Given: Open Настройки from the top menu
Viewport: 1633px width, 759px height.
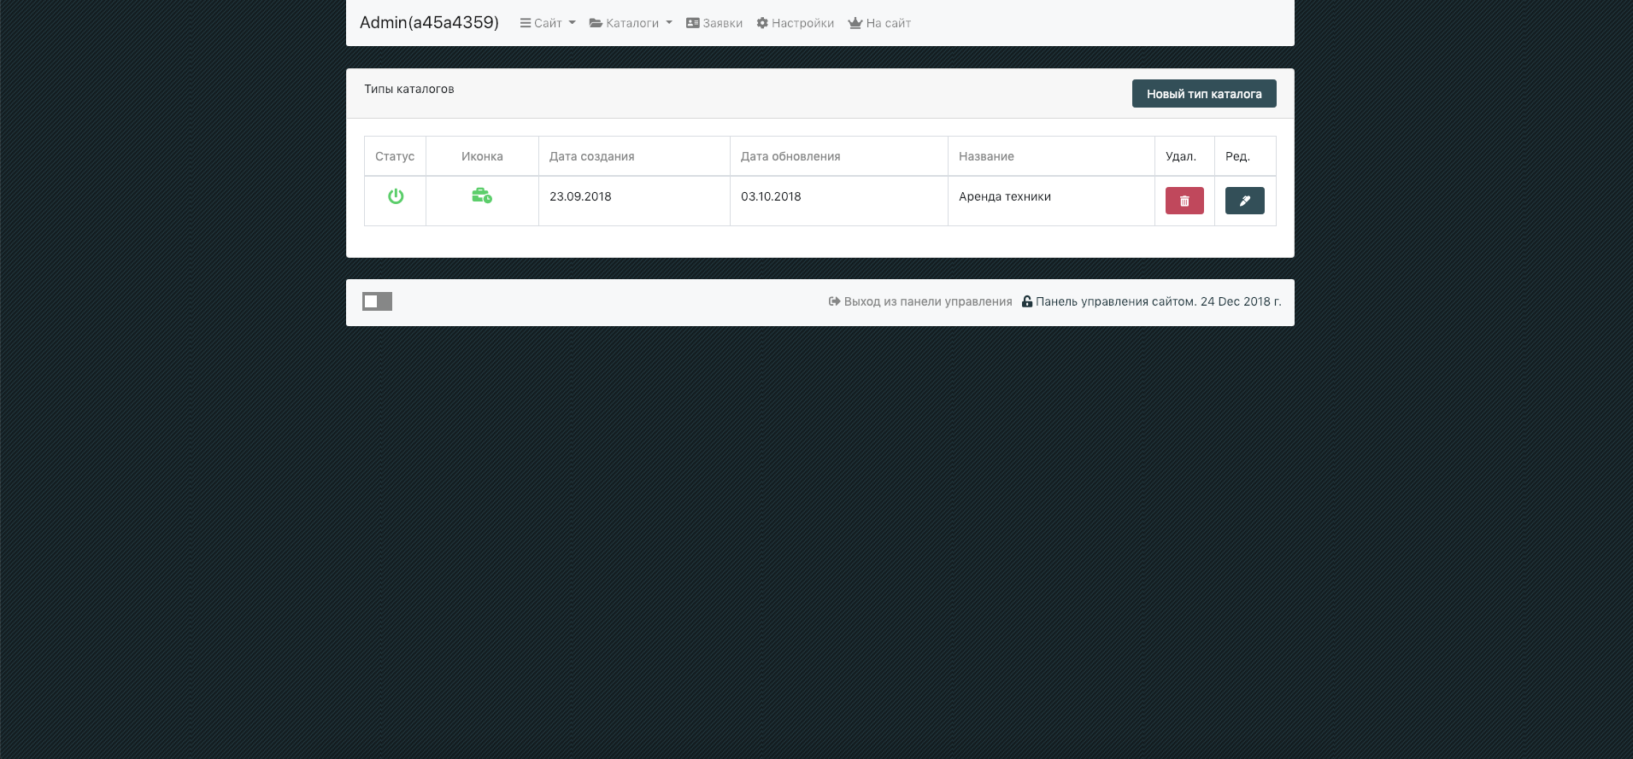Looking at the screenshot, I should pos(796,23).
